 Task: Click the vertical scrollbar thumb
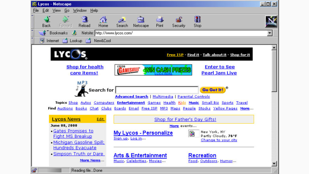pyautogui.click(x=274, y=71)
